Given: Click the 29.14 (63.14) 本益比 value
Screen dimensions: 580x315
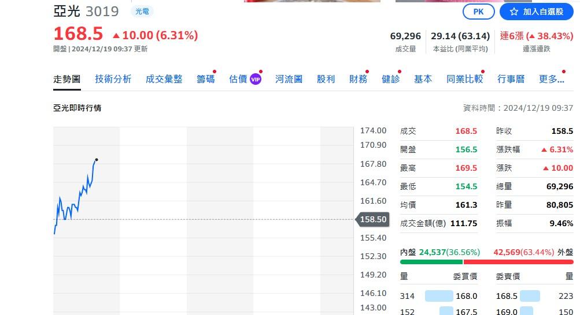Looking at the screenshot, I should point(460,36).
